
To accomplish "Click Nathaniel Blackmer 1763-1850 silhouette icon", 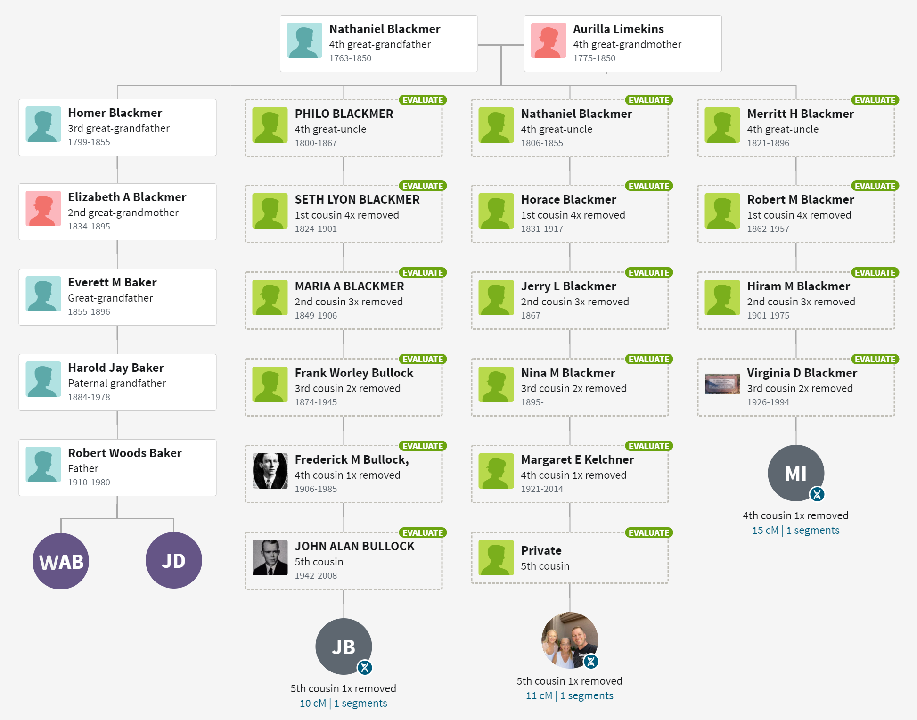I will pyautogui.click(x=304, y=40).
